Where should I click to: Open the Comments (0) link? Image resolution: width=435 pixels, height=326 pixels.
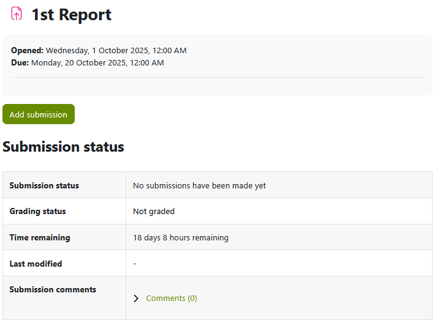pos(171,298)
